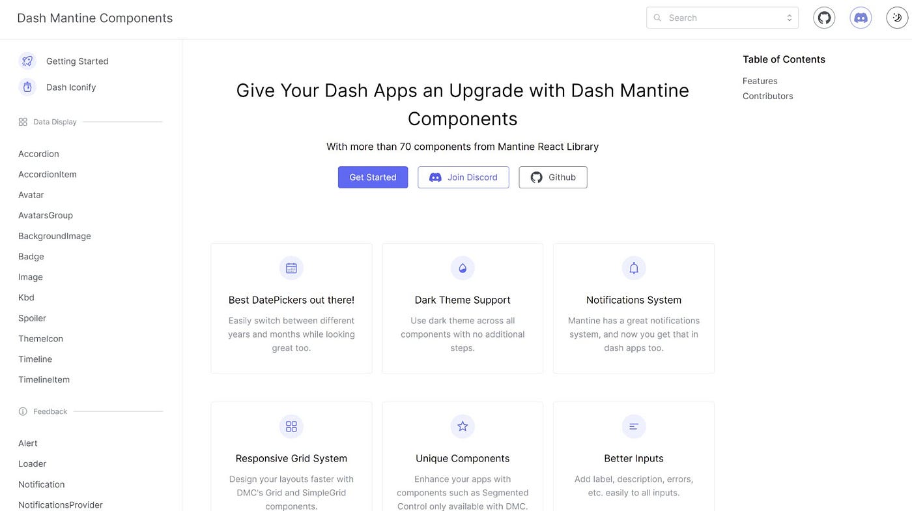Screen dimensions: 912x511
Task: Open the Alert component page
Action: pos(28,443)
